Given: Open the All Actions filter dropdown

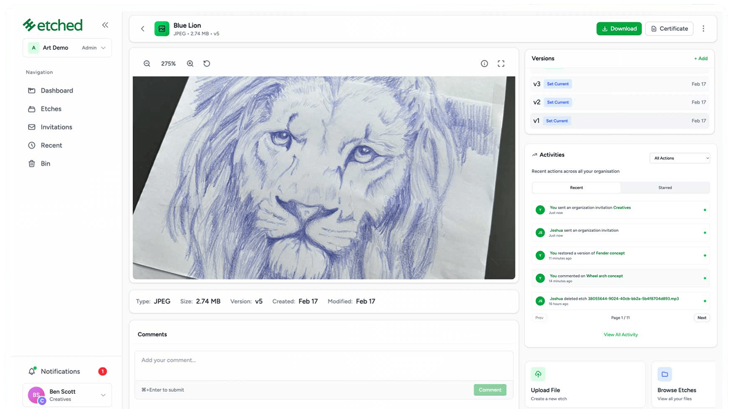Looking at the screenshot, I should [x=680, y=158].
